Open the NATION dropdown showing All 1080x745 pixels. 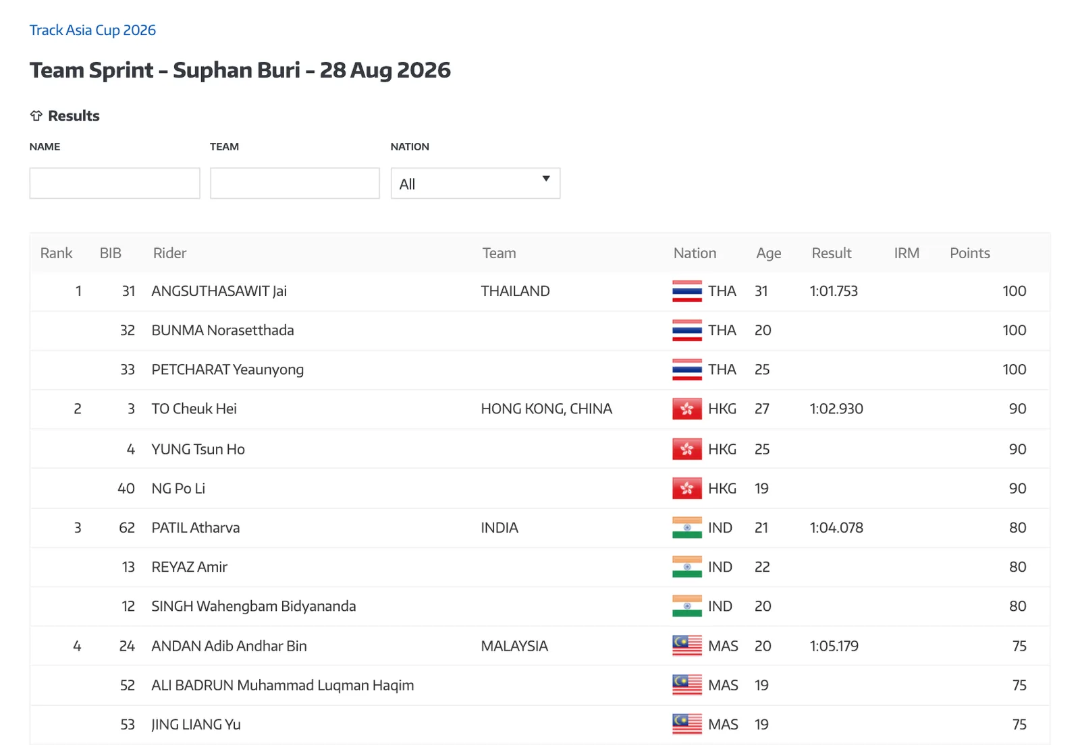tap(475, 183)
